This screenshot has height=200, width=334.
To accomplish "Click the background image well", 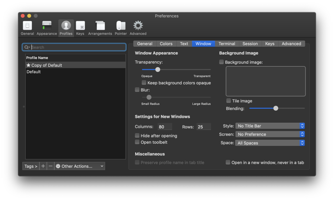I will pyautogui.click(x=266, y=81).
